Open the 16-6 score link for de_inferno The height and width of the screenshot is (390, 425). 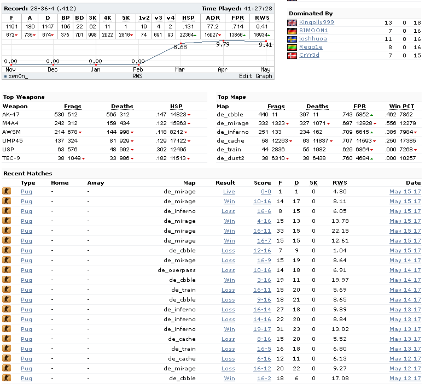(x=264, y=211)
